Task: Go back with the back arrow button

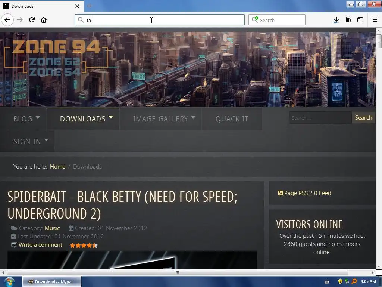Action: pyautogui.click(x=7, y=20)
